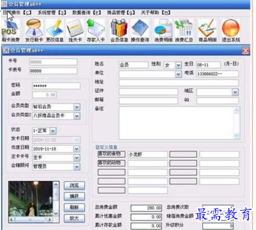Click the 姓名 input field
Image resolution: width=256 pixels, height=230 pixels.
133,65
